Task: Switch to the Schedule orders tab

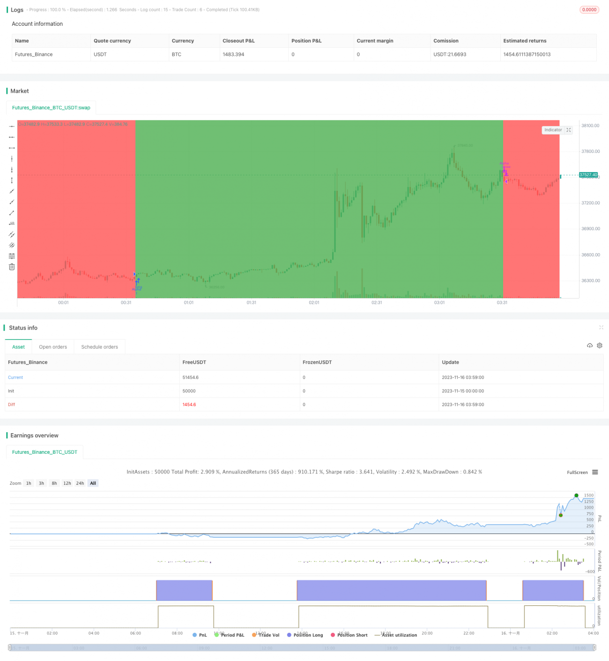Action: tap(99, 347)
